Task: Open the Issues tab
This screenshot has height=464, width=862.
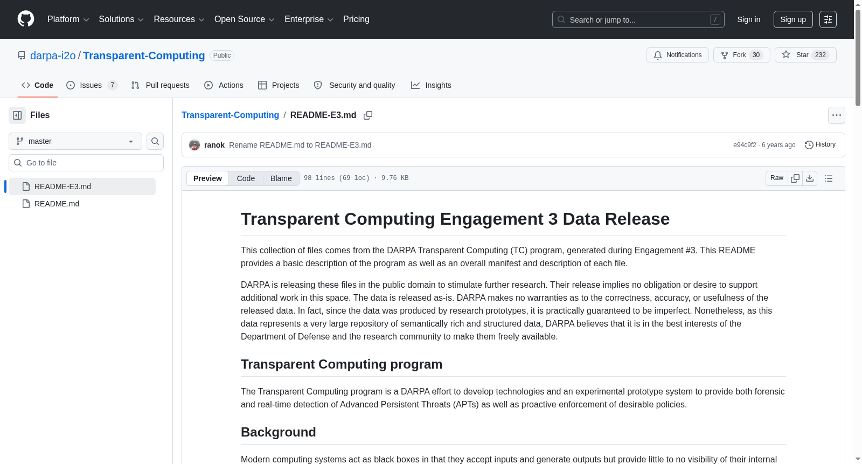Action: (92, 85)
